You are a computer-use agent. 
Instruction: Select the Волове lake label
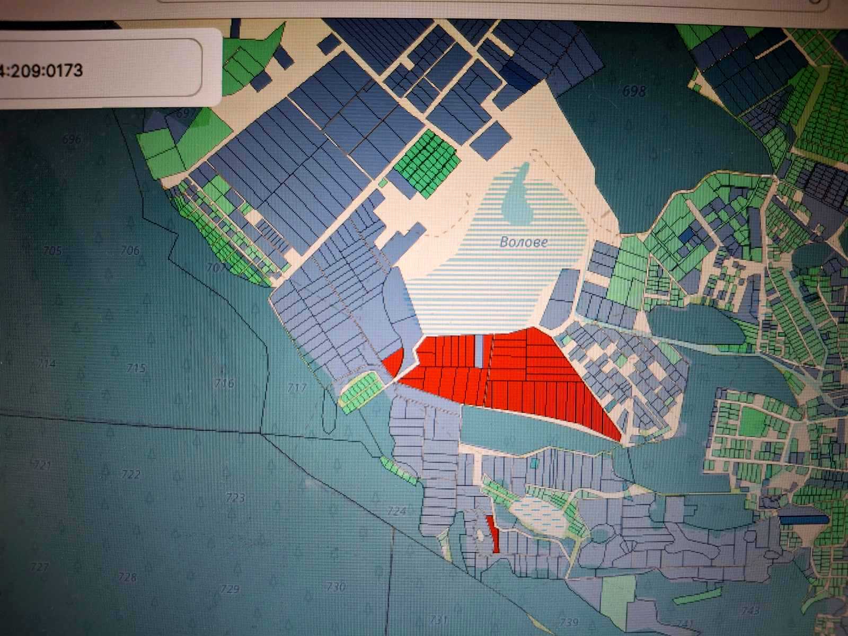point(523,242)
